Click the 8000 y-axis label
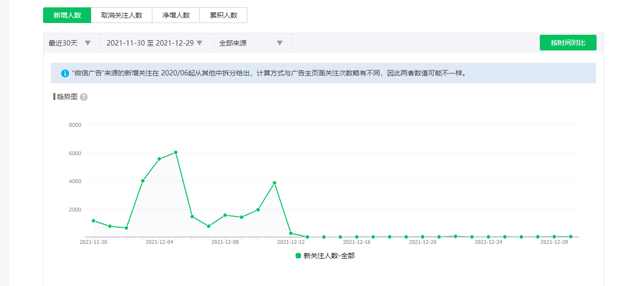Image resolution: width=625 pixels, height=286 pixels. [74, 125]
